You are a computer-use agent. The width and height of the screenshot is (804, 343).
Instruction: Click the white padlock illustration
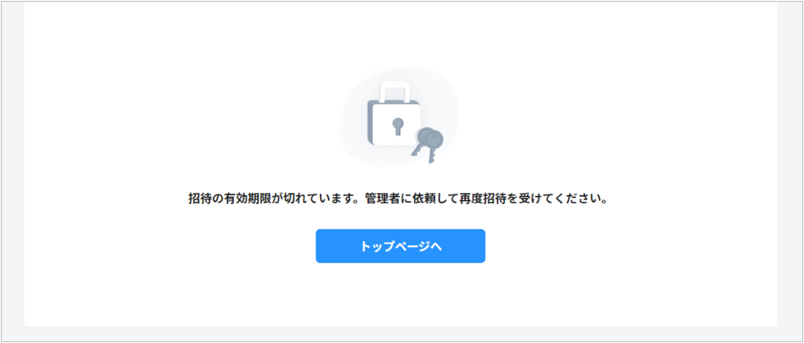394,114
